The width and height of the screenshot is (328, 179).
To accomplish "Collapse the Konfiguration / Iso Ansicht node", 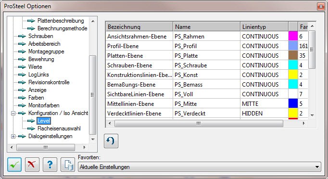I will pos(13,113).
